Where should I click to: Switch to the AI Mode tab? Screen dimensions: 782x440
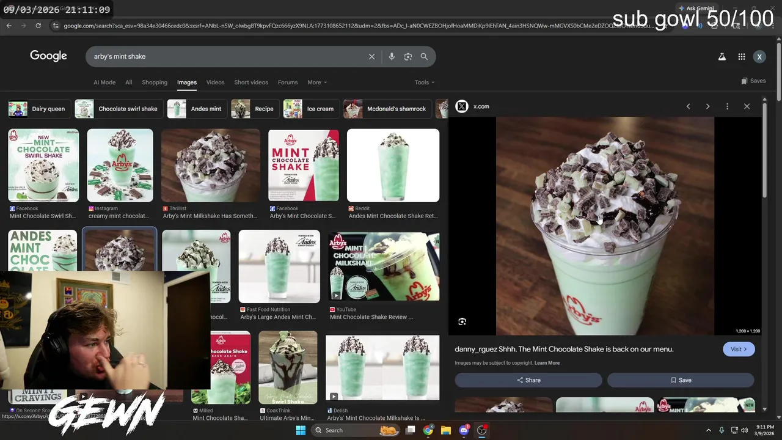[x=104, y=82]
